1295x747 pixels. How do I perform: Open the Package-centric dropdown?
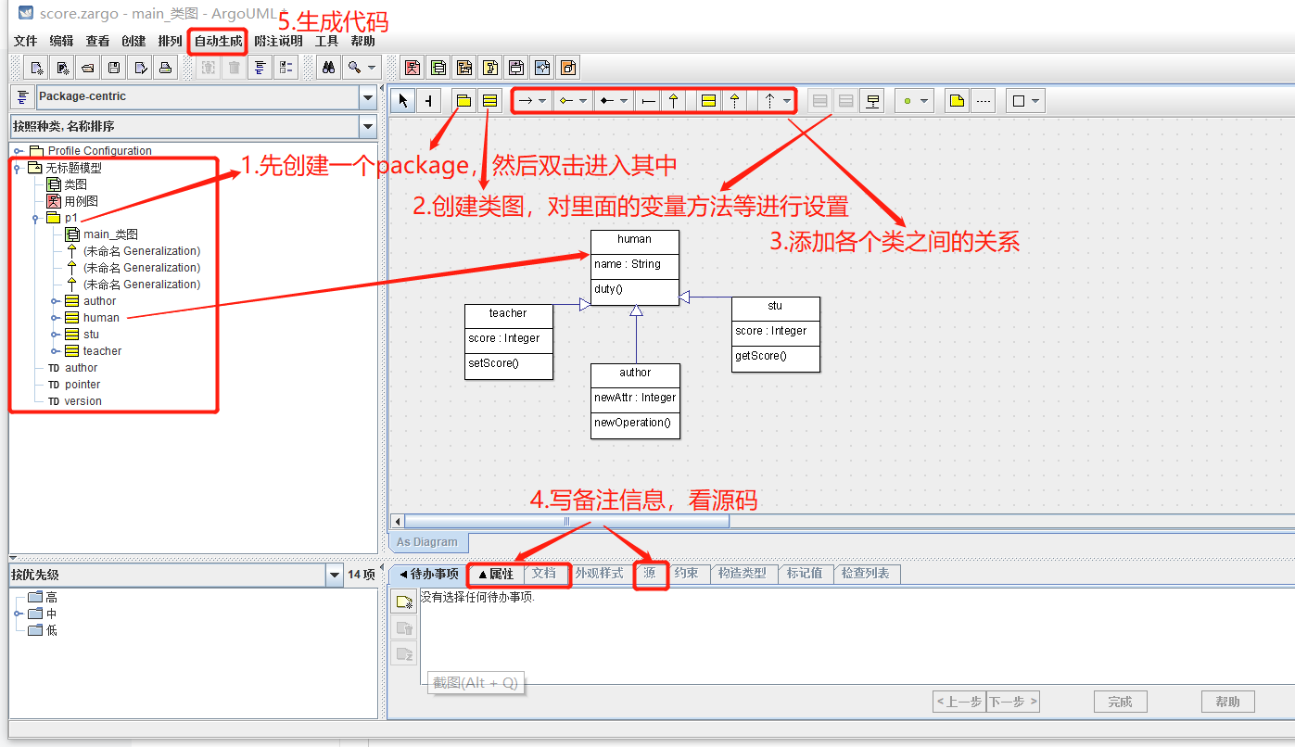(x=367, y=96)
